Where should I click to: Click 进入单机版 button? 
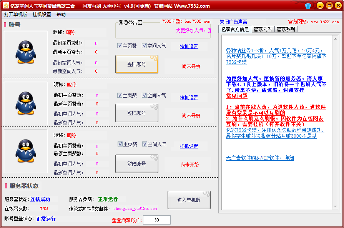pyautogui.click(x=189, y=200)
